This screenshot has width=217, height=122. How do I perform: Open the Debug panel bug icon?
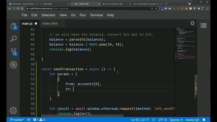[x=14, y=65]
